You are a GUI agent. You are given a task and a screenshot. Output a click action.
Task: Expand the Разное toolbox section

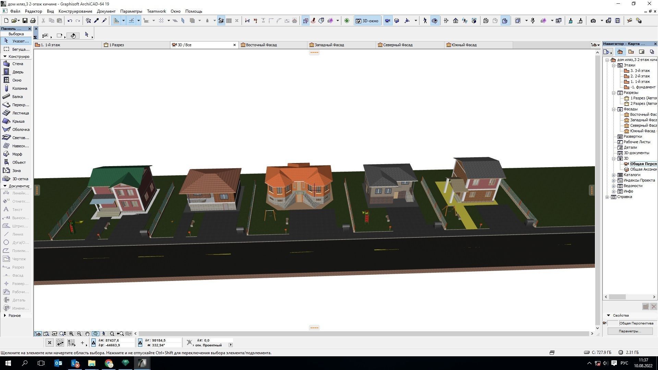pyautogui.click(x=5, y=316)
